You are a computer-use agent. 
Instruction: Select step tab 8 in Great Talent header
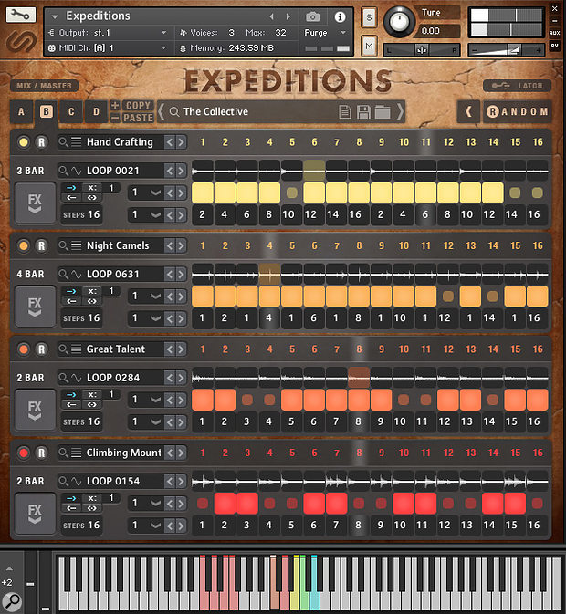359,349
